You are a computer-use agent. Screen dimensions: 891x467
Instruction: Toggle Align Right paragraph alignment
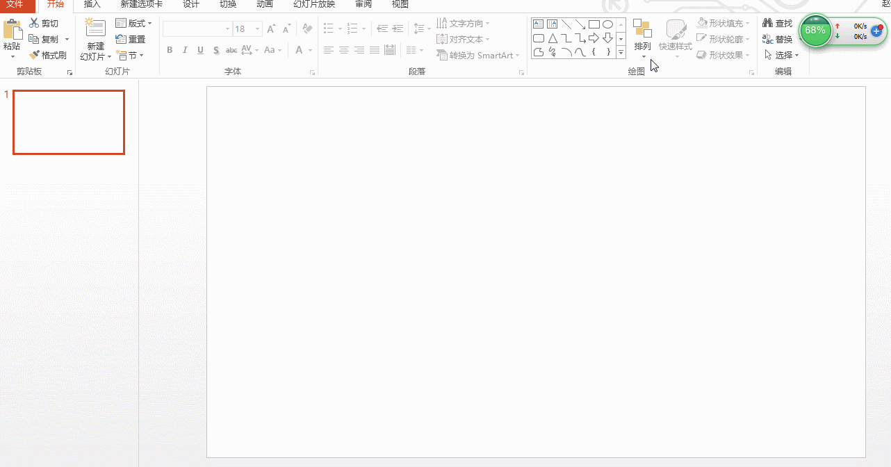pos(359,50)
